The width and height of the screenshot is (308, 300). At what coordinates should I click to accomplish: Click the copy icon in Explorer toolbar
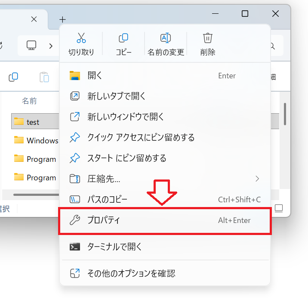click(13, 77)
